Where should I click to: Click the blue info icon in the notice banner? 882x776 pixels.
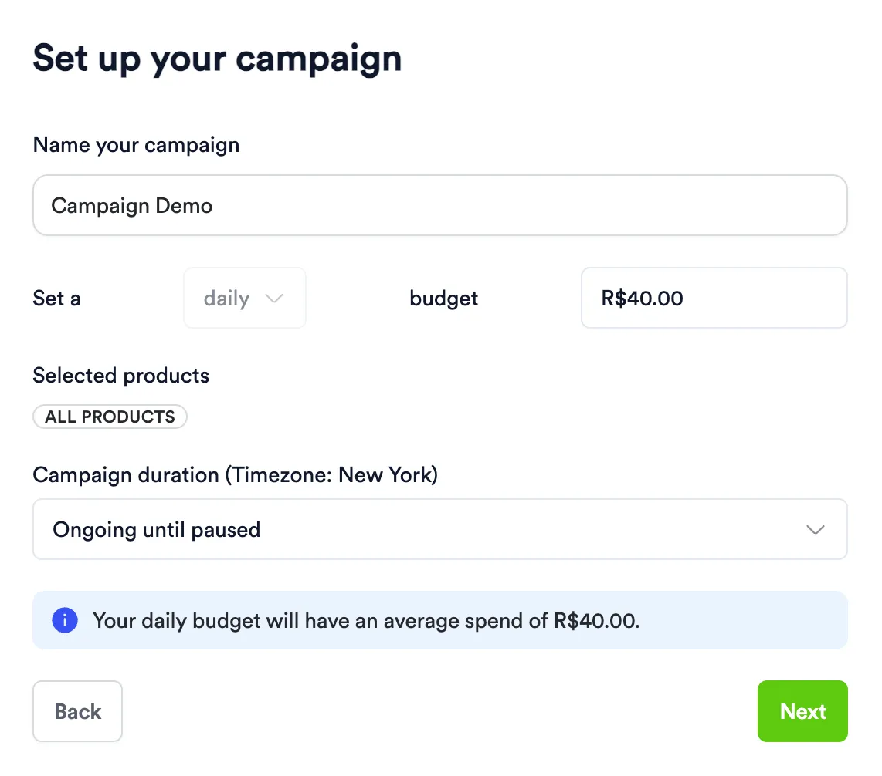tap(65, 620)
